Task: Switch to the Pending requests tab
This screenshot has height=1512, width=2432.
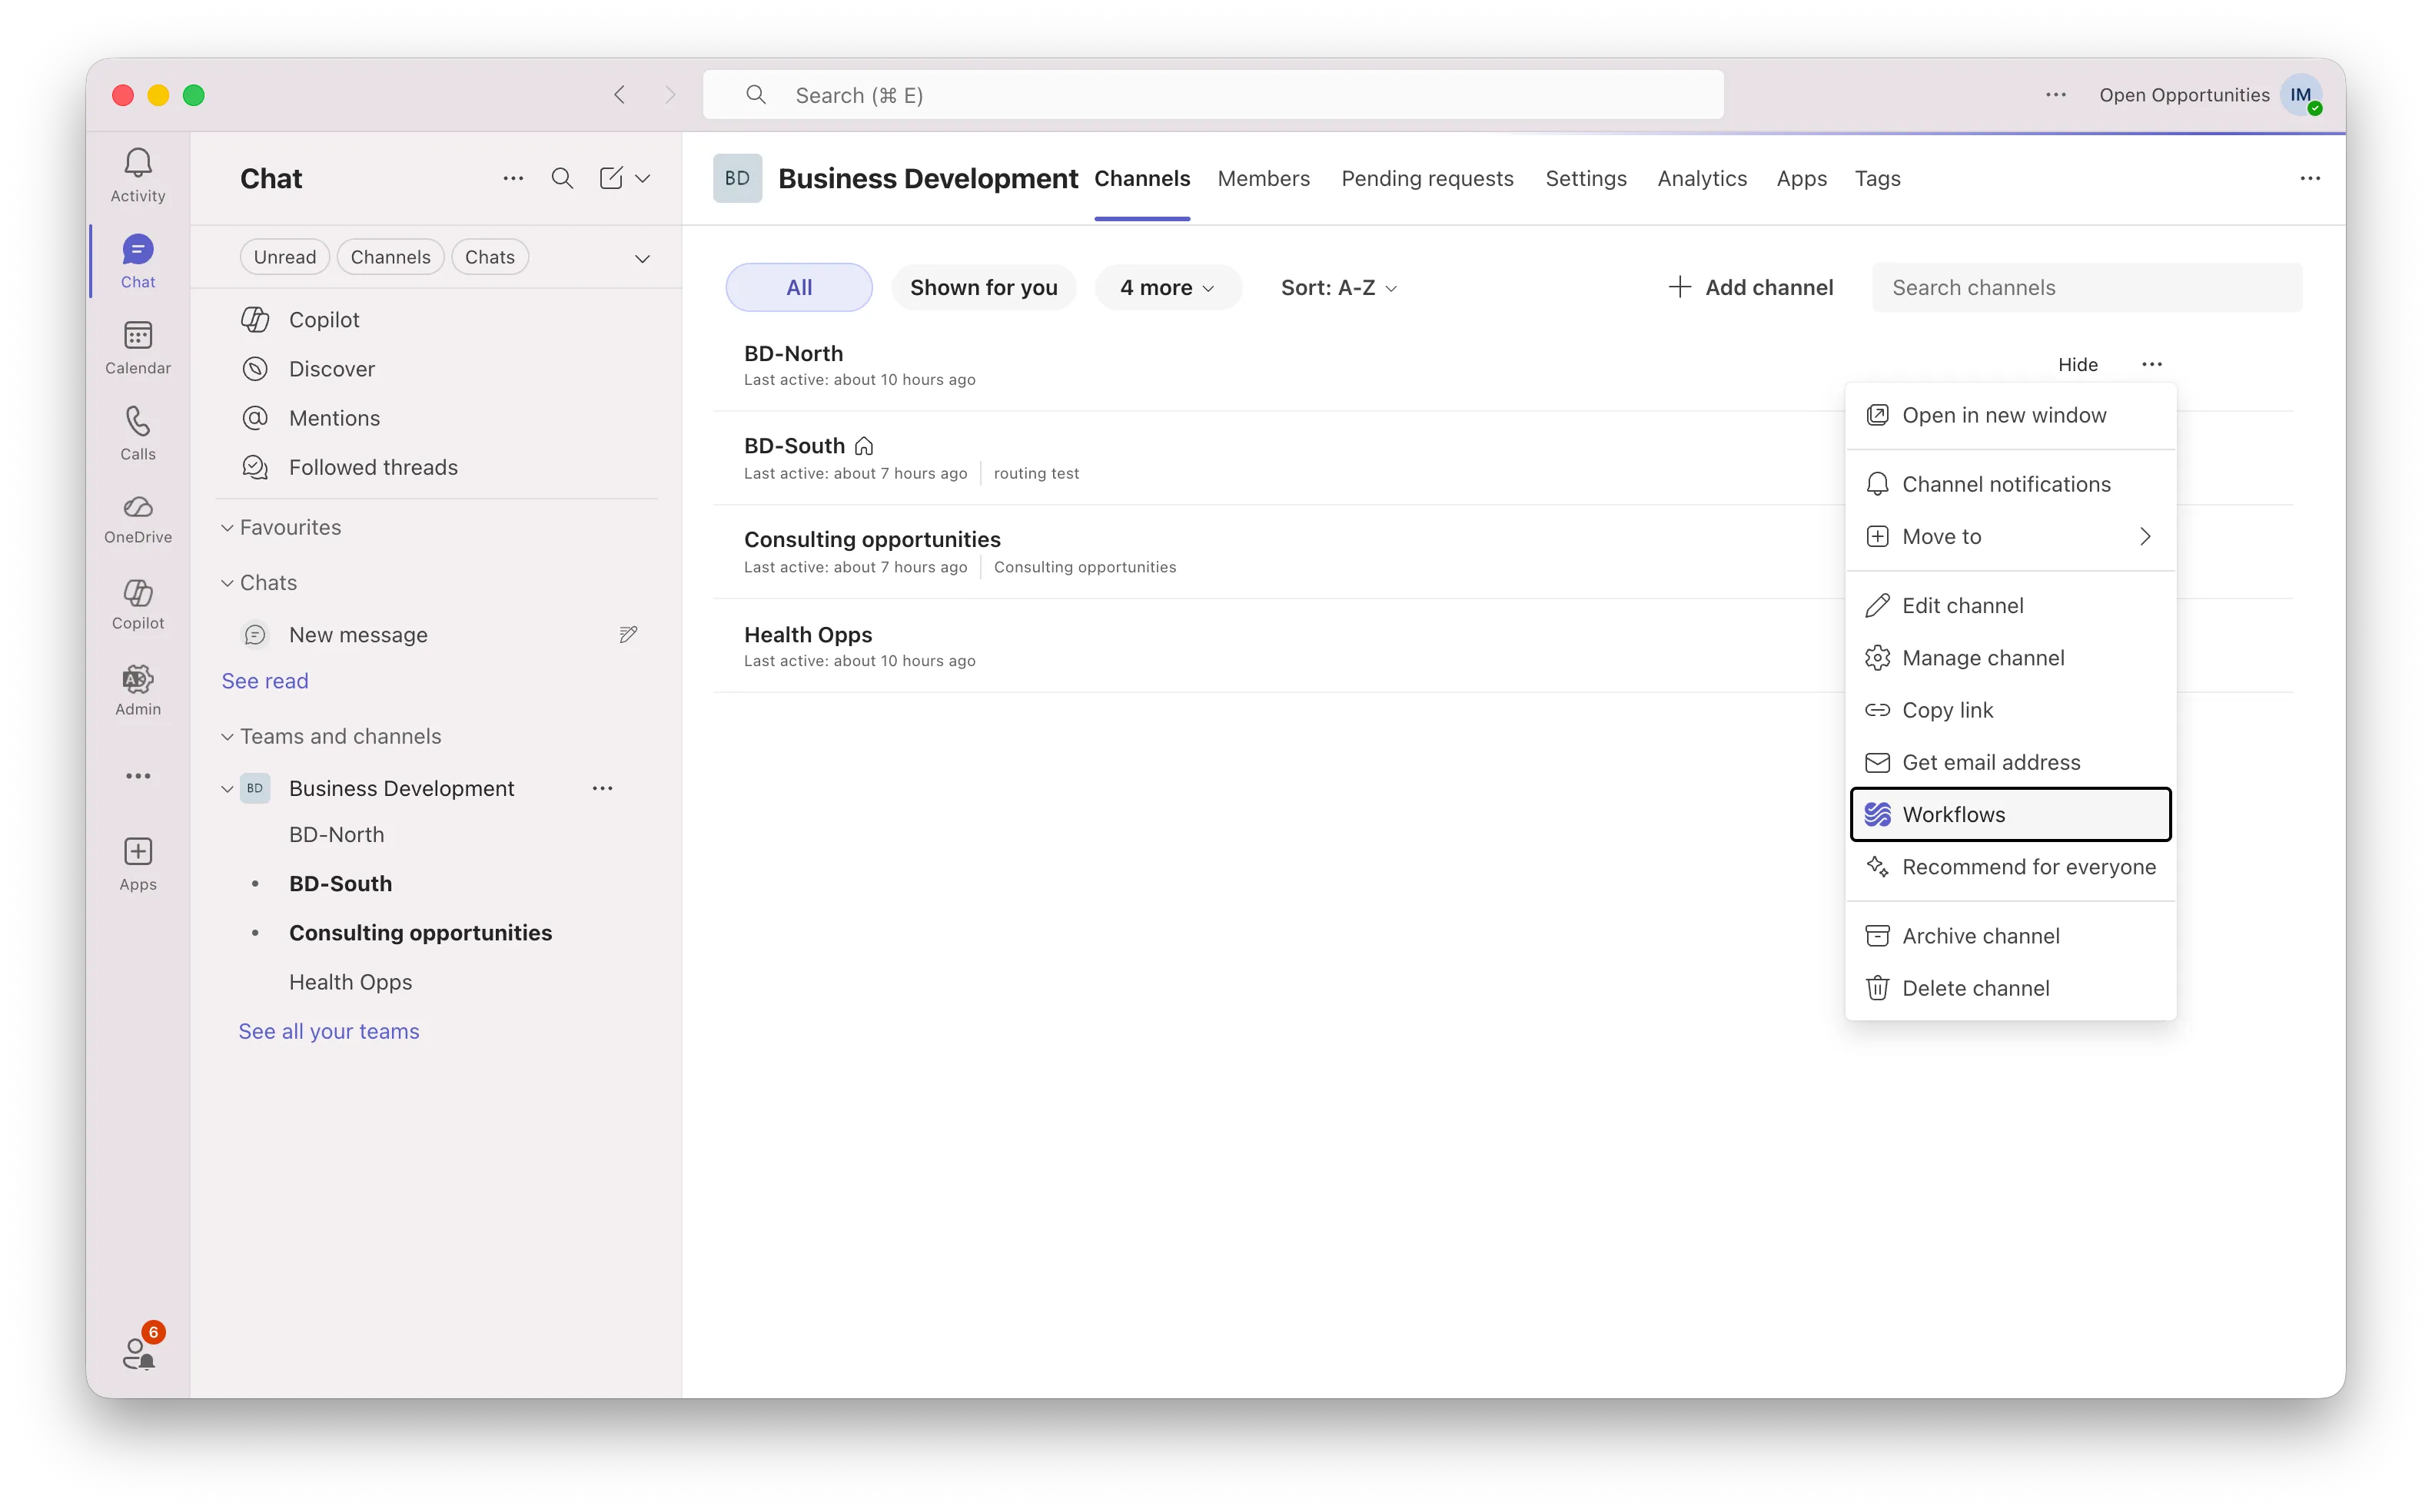Action: pyautogui.click(x=1427, y=178)
